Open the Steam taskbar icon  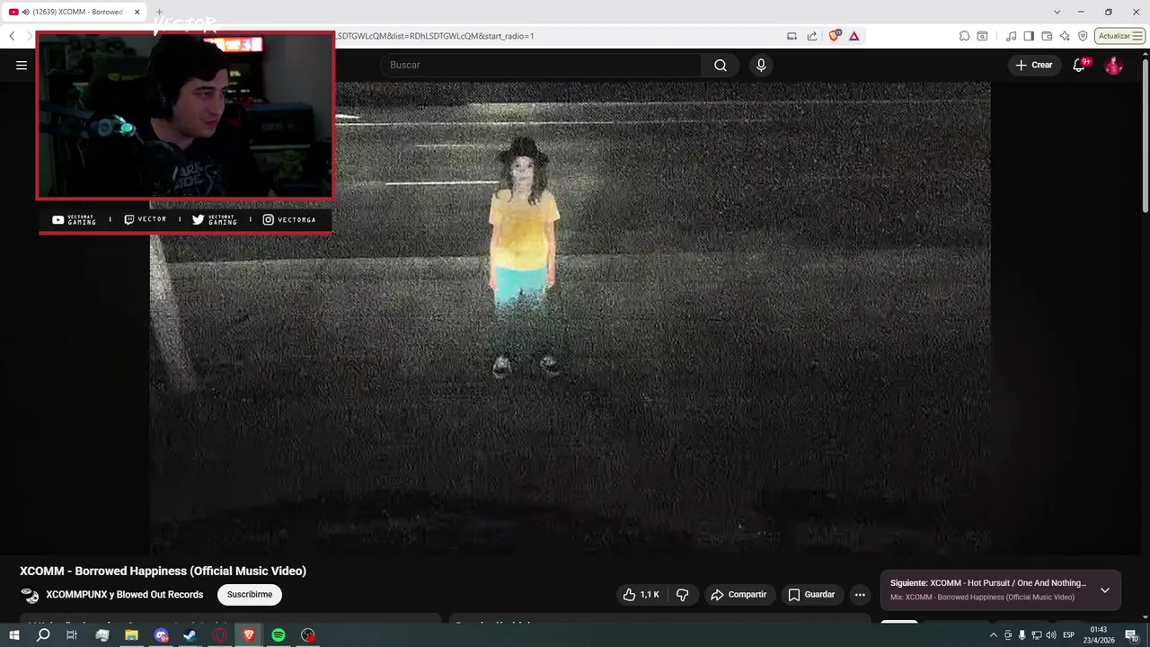(190, 635)
